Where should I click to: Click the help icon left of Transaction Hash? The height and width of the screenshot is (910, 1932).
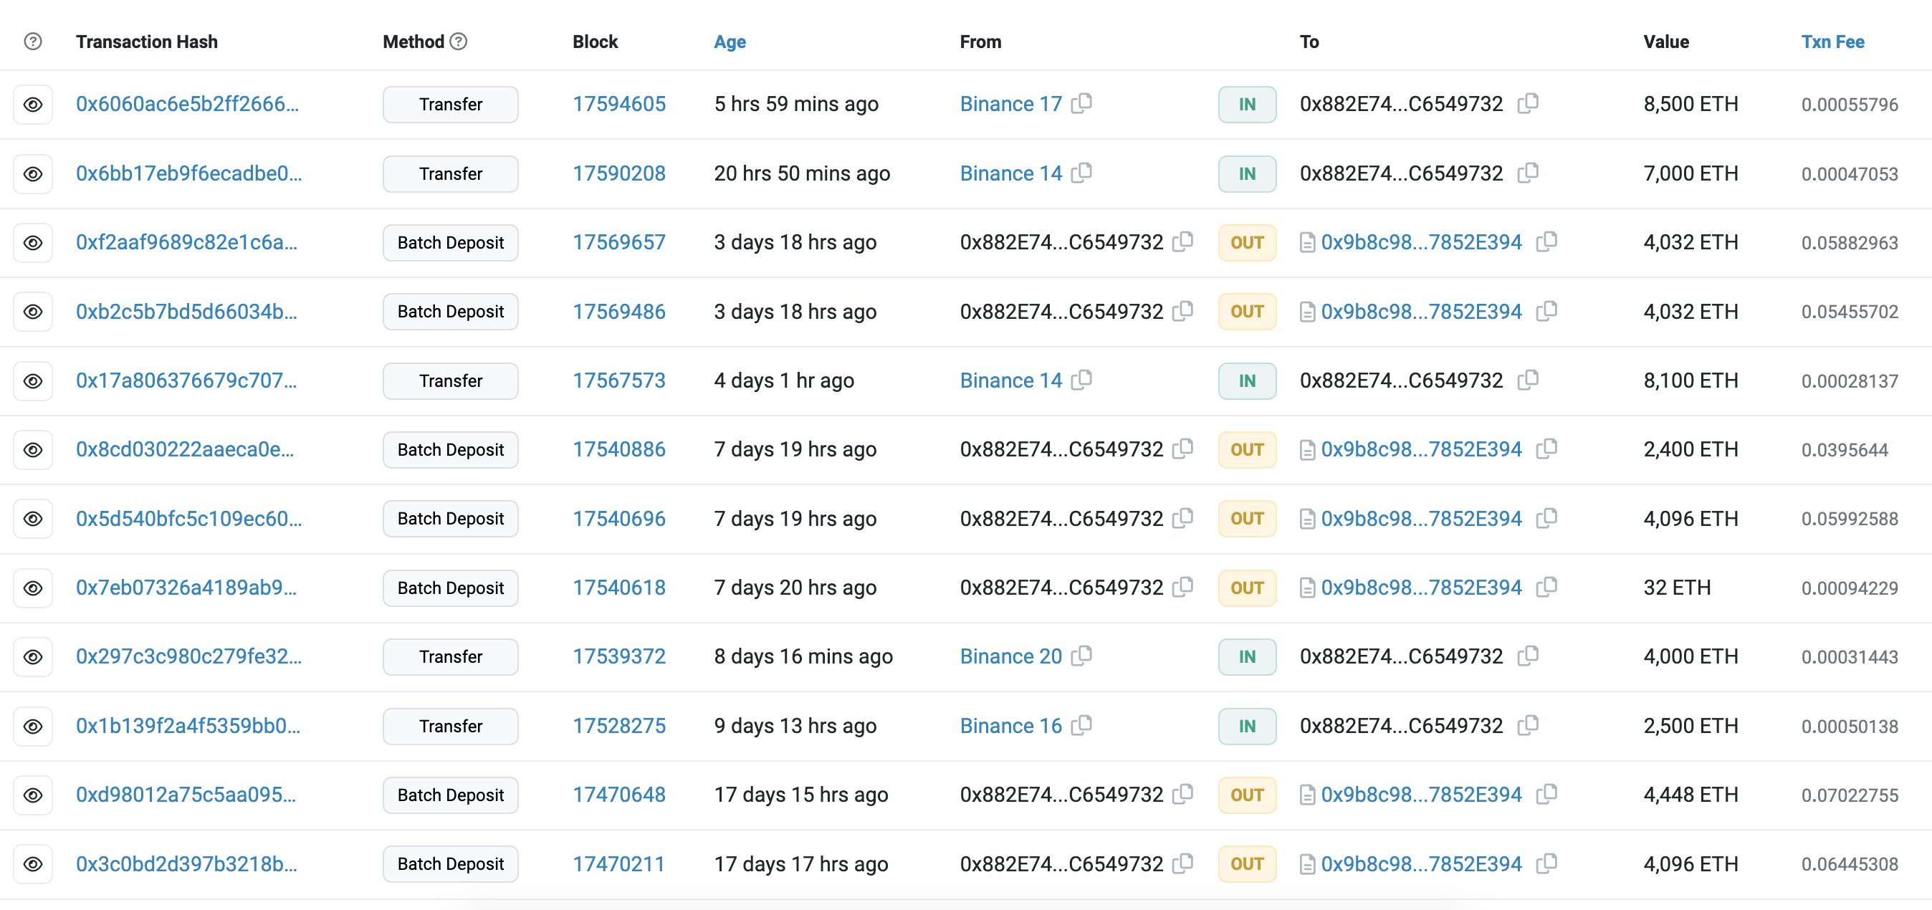33,42
